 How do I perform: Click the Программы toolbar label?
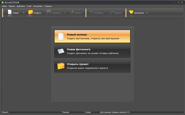pos(139,13)
